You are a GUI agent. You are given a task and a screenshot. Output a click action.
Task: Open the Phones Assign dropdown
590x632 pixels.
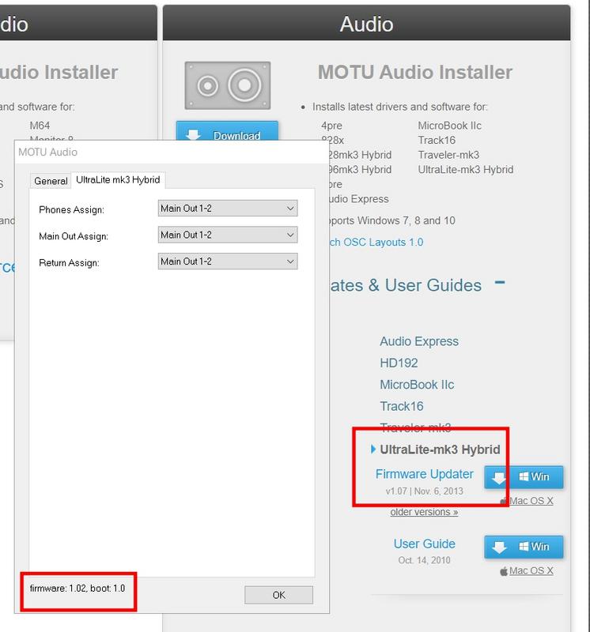click(228, 209)
